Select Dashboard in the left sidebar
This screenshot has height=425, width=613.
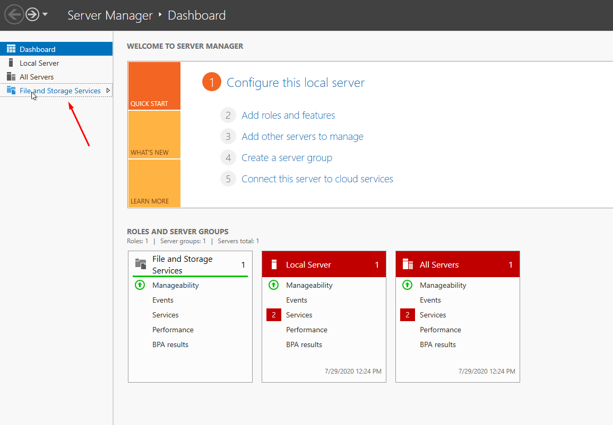[37, 49]
